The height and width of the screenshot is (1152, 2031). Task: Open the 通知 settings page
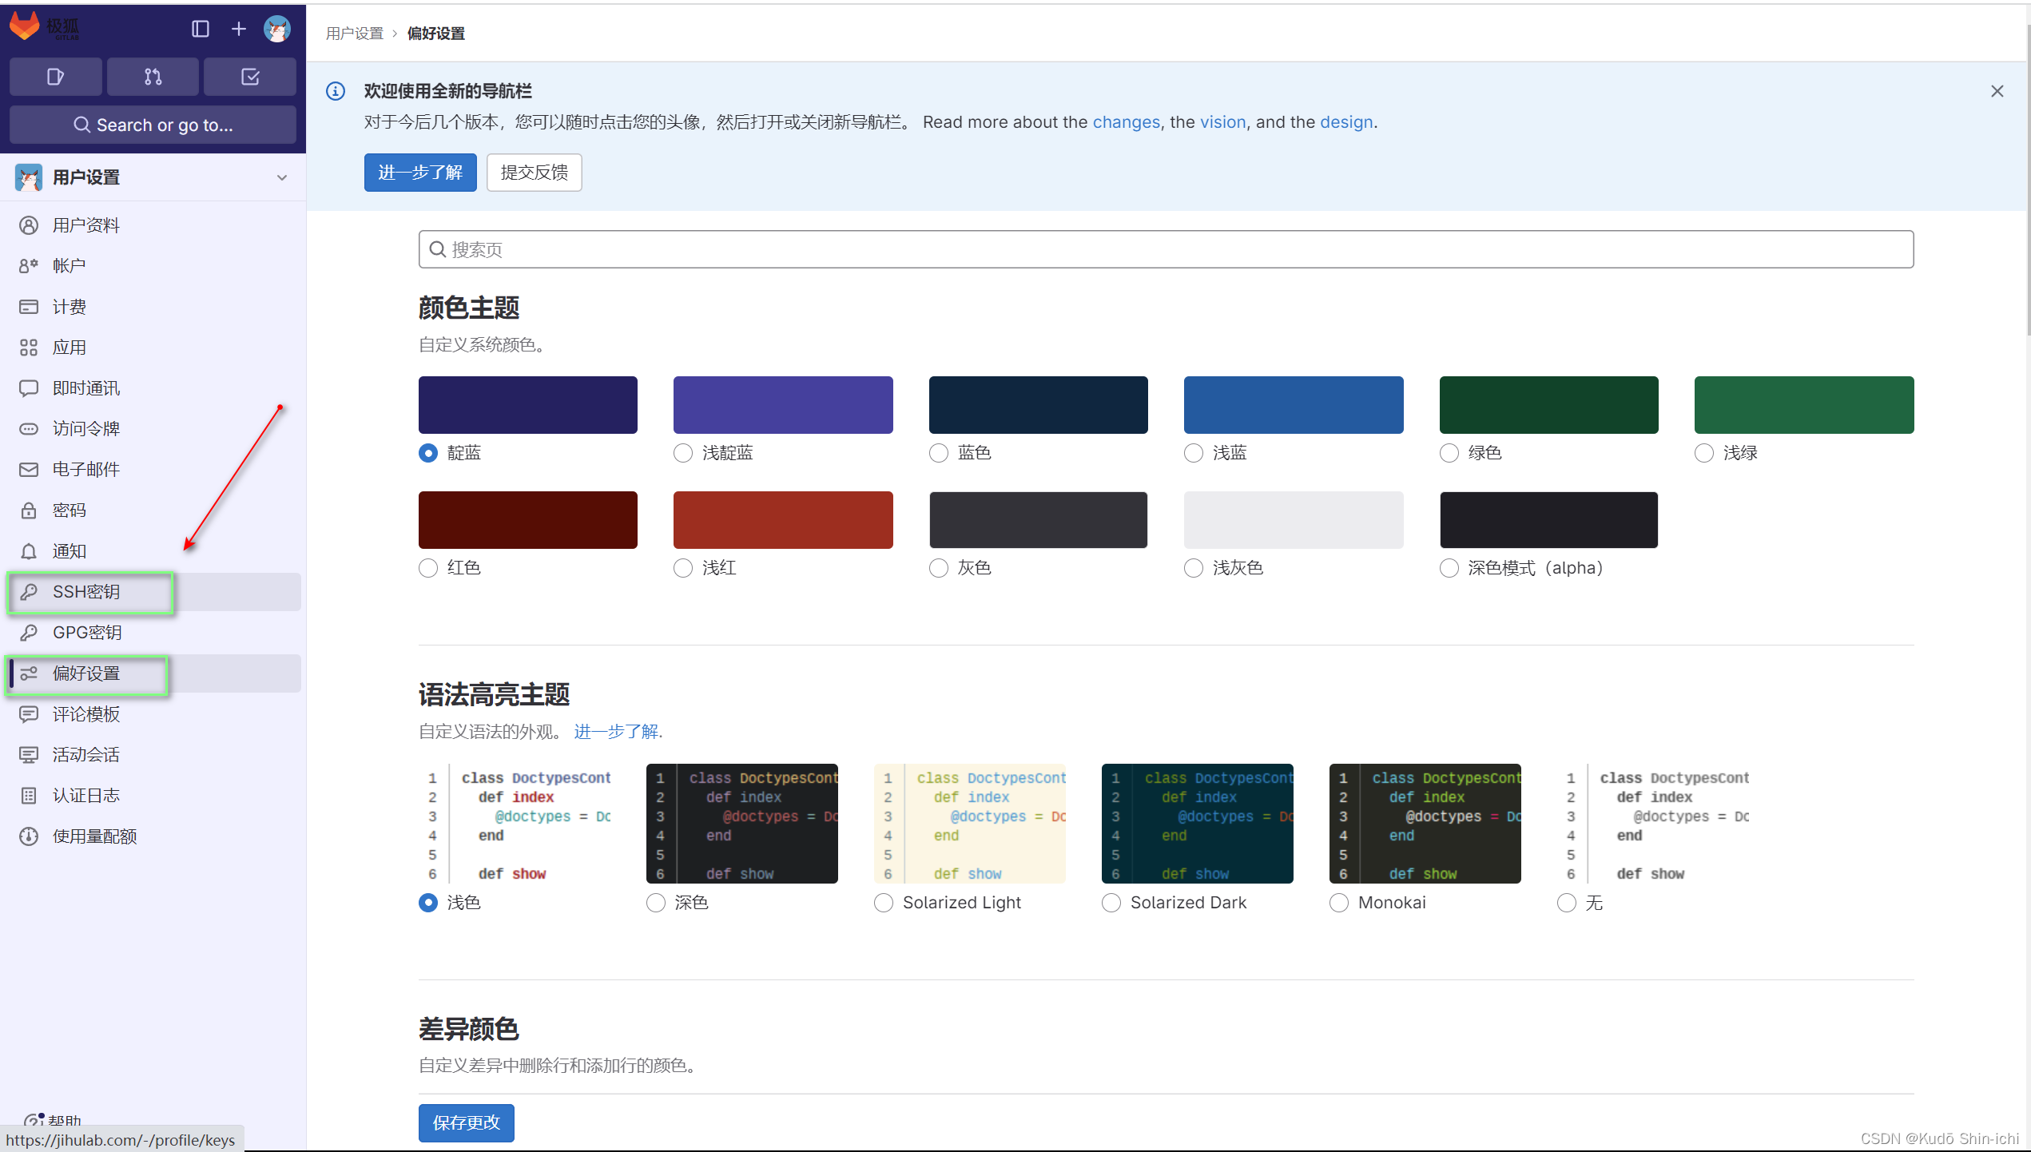(69, 550)
